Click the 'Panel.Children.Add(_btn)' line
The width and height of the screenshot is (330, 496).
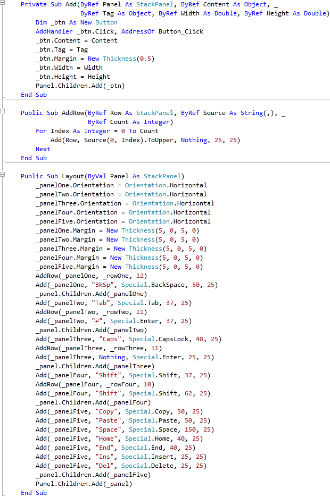click(80, 86)
